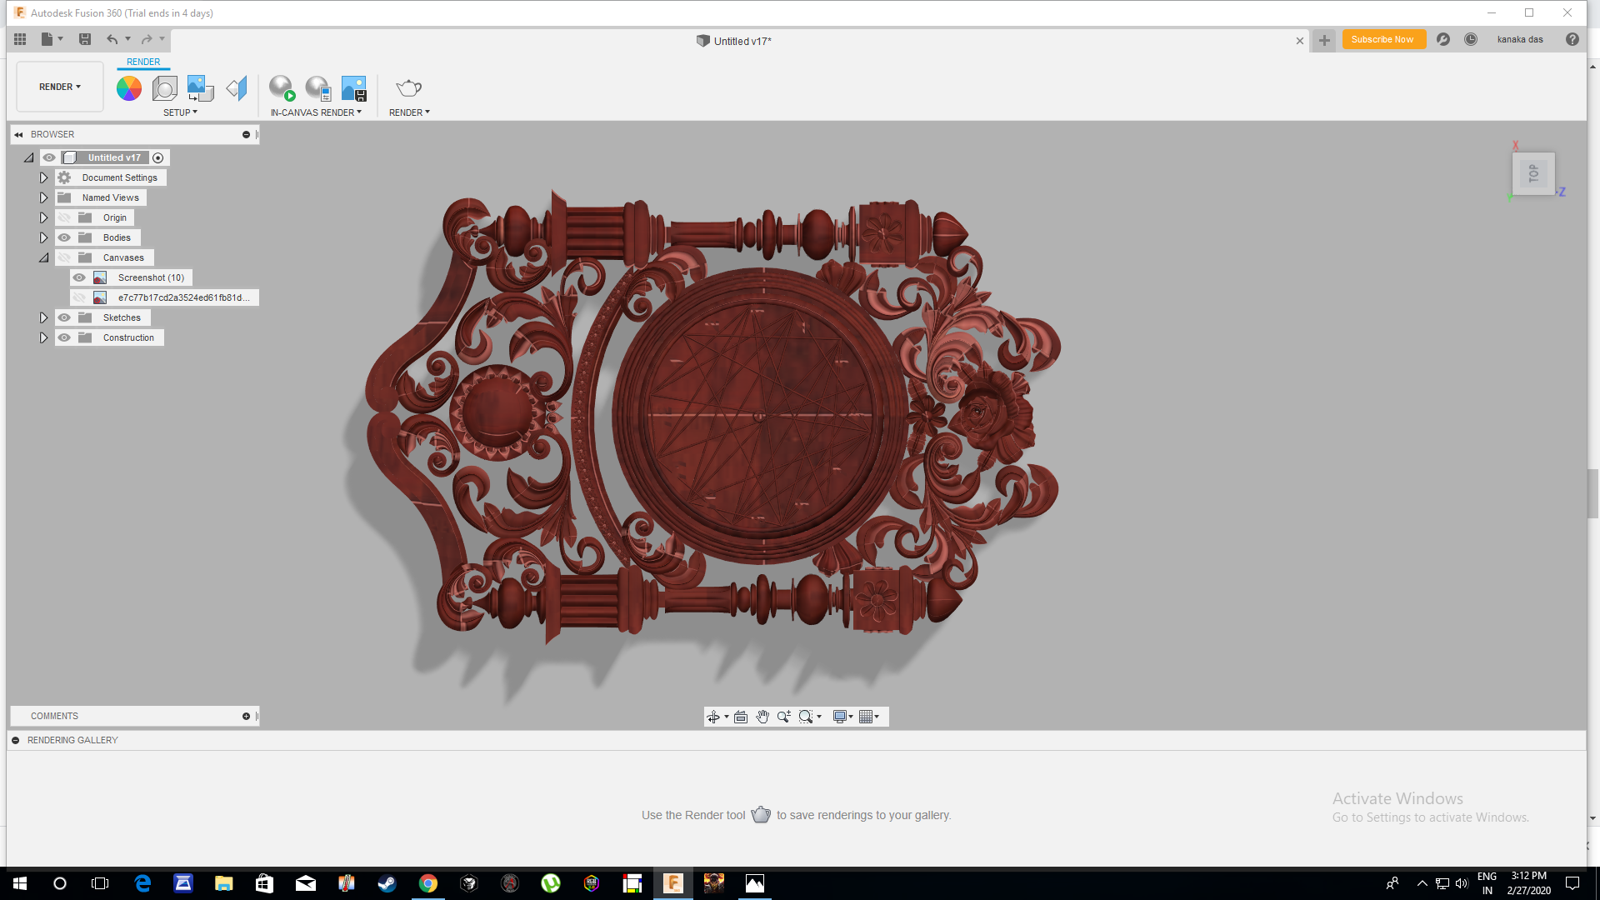1600x900 pixels.
Task: Click the TOP face of ViewCube
Action: (1533, 173)
